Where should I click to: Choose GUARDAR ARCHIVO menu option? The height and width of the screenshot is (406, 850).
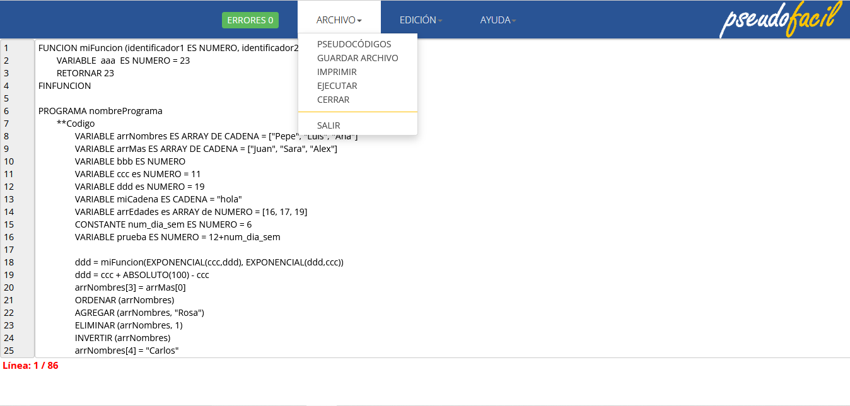358,58
